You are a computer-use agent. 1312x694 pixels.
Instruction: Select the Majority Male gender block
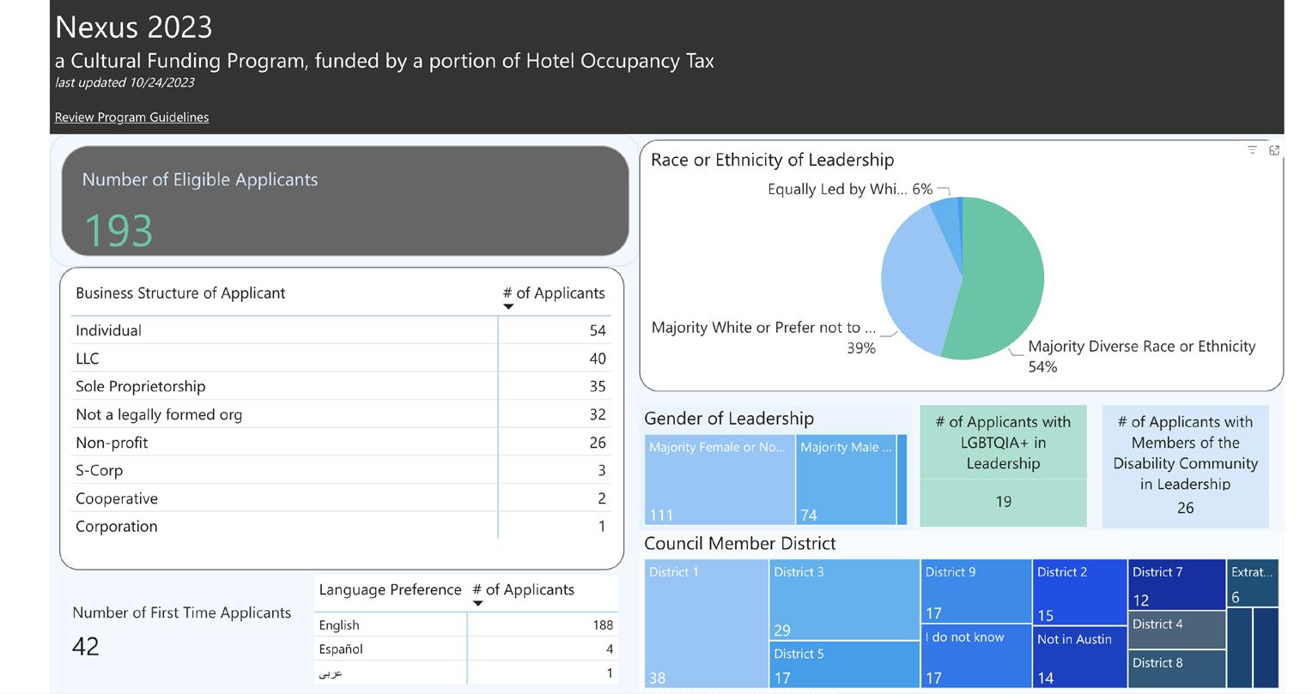tap(846, 480)
